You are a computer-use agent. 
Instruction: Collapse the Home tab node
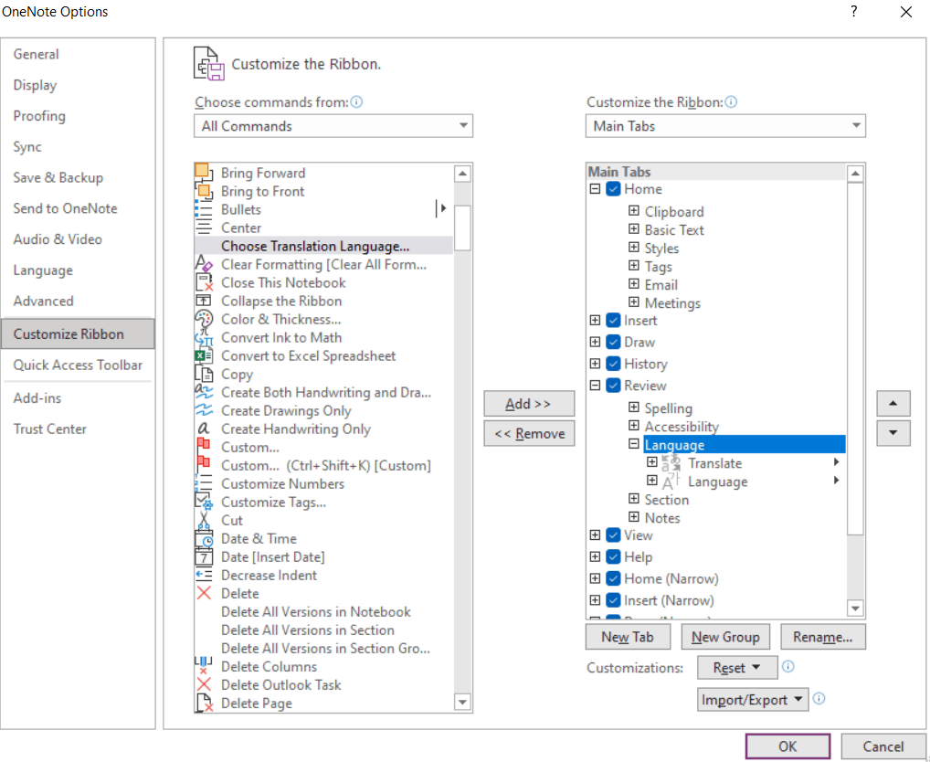[595, 189]
